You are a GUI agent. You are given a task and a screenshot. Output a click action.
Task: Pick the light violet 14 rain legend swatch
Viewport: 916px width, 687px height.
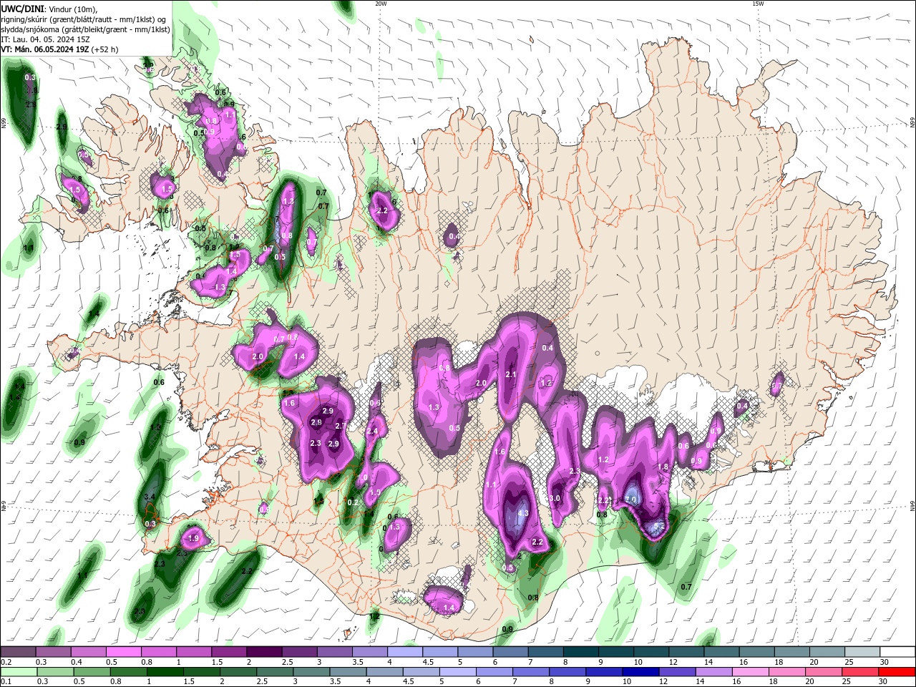coord(713,672)
